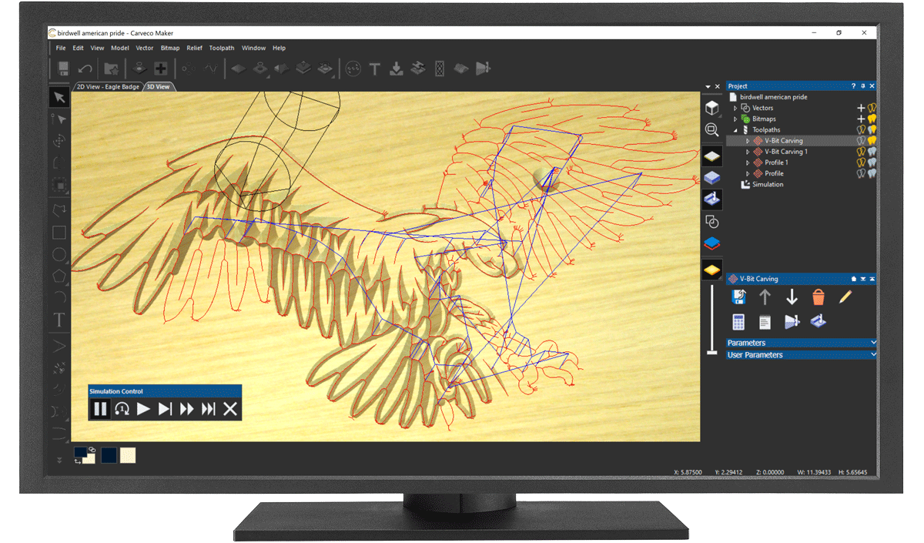The width and height of the screenshot is (924, 543).
Task: Click the move toolpath down arrow icon
Action: click(792, 297)
